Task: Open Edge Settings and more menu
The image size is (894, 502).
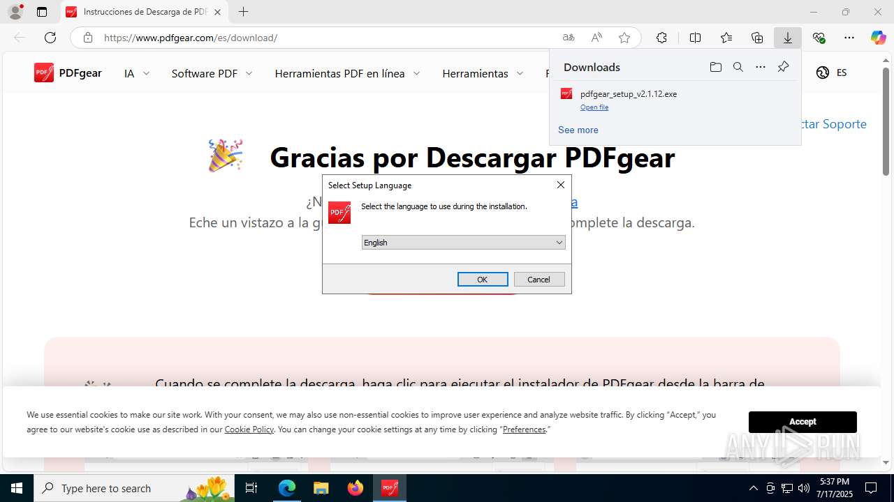Action: pyautogui.click(x=849, y=38)
